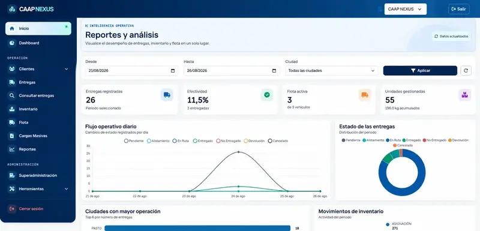
Task: Open the calendar picker icon in Hasta field
Action: pos(274,71)
